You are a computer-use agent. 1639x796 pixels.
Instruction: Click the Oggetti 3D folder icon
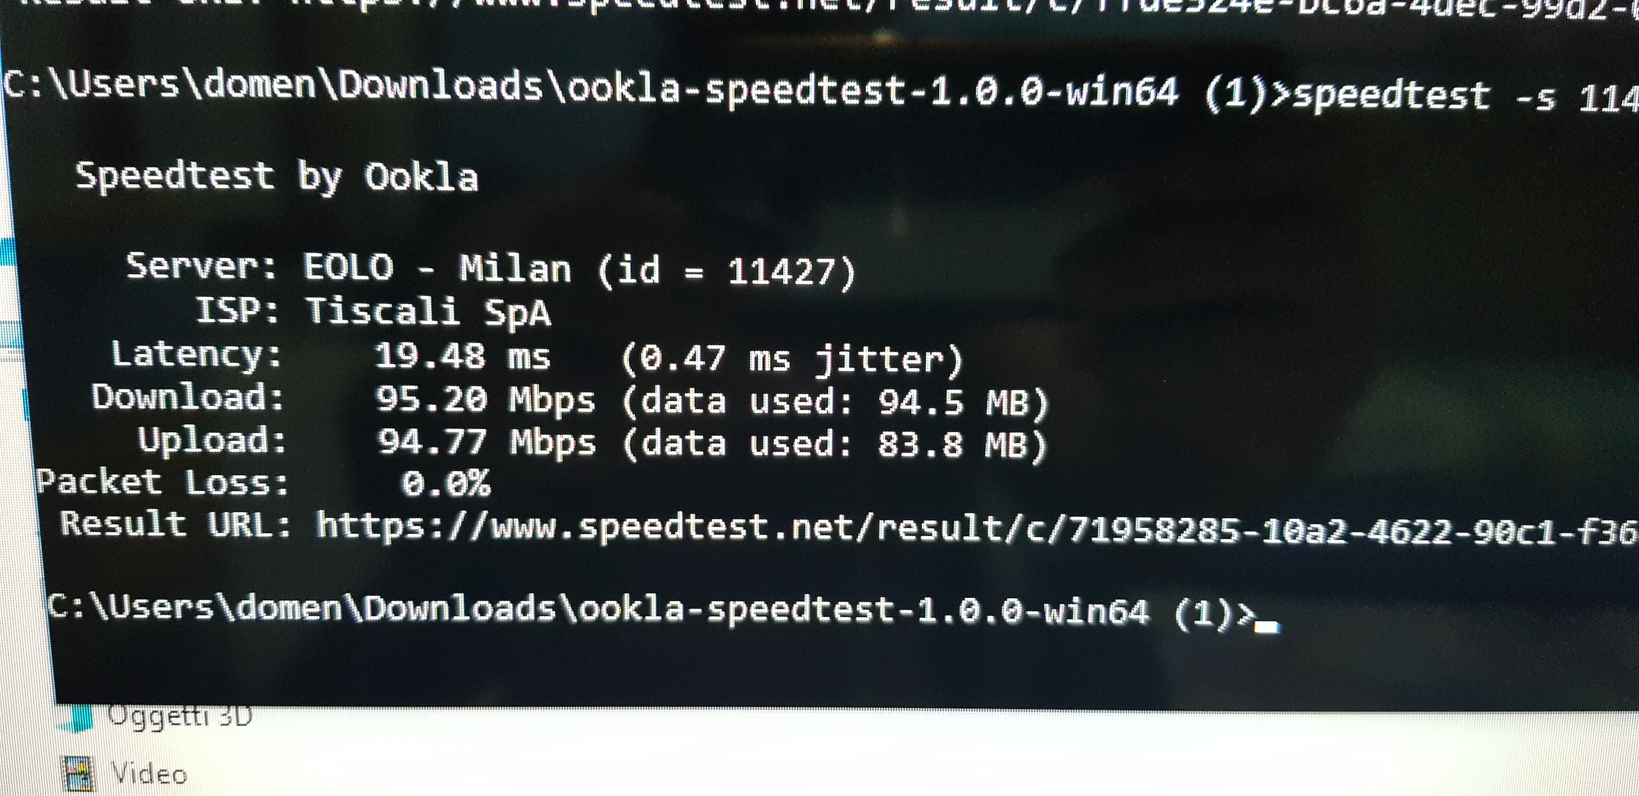point(77,716)
